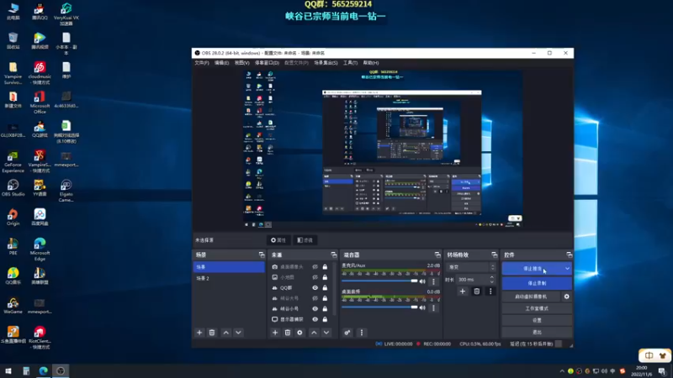Open 编辑(E) menu in OBS
This screenshot has height=378, width=673.
tap(221, 63)
